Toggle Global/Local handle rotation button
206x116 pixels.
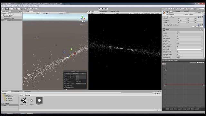pyautogui.click(x=35, y=9)
